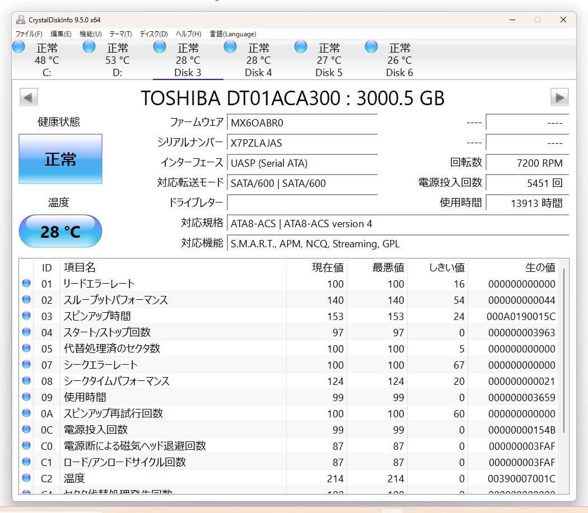Click the transfer mode field SATA/600 | SATA/600

[302, 183]
